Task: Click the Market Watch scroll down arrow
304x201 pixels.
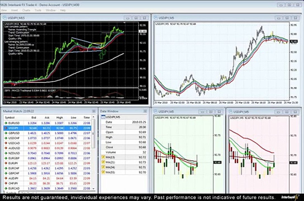Action: pos(93,188)
